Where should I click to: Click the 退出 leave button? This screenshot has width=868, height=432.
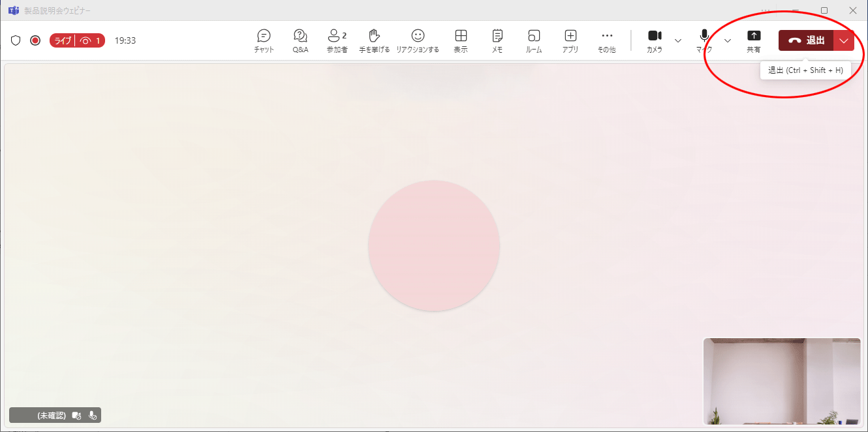(806, 40)
